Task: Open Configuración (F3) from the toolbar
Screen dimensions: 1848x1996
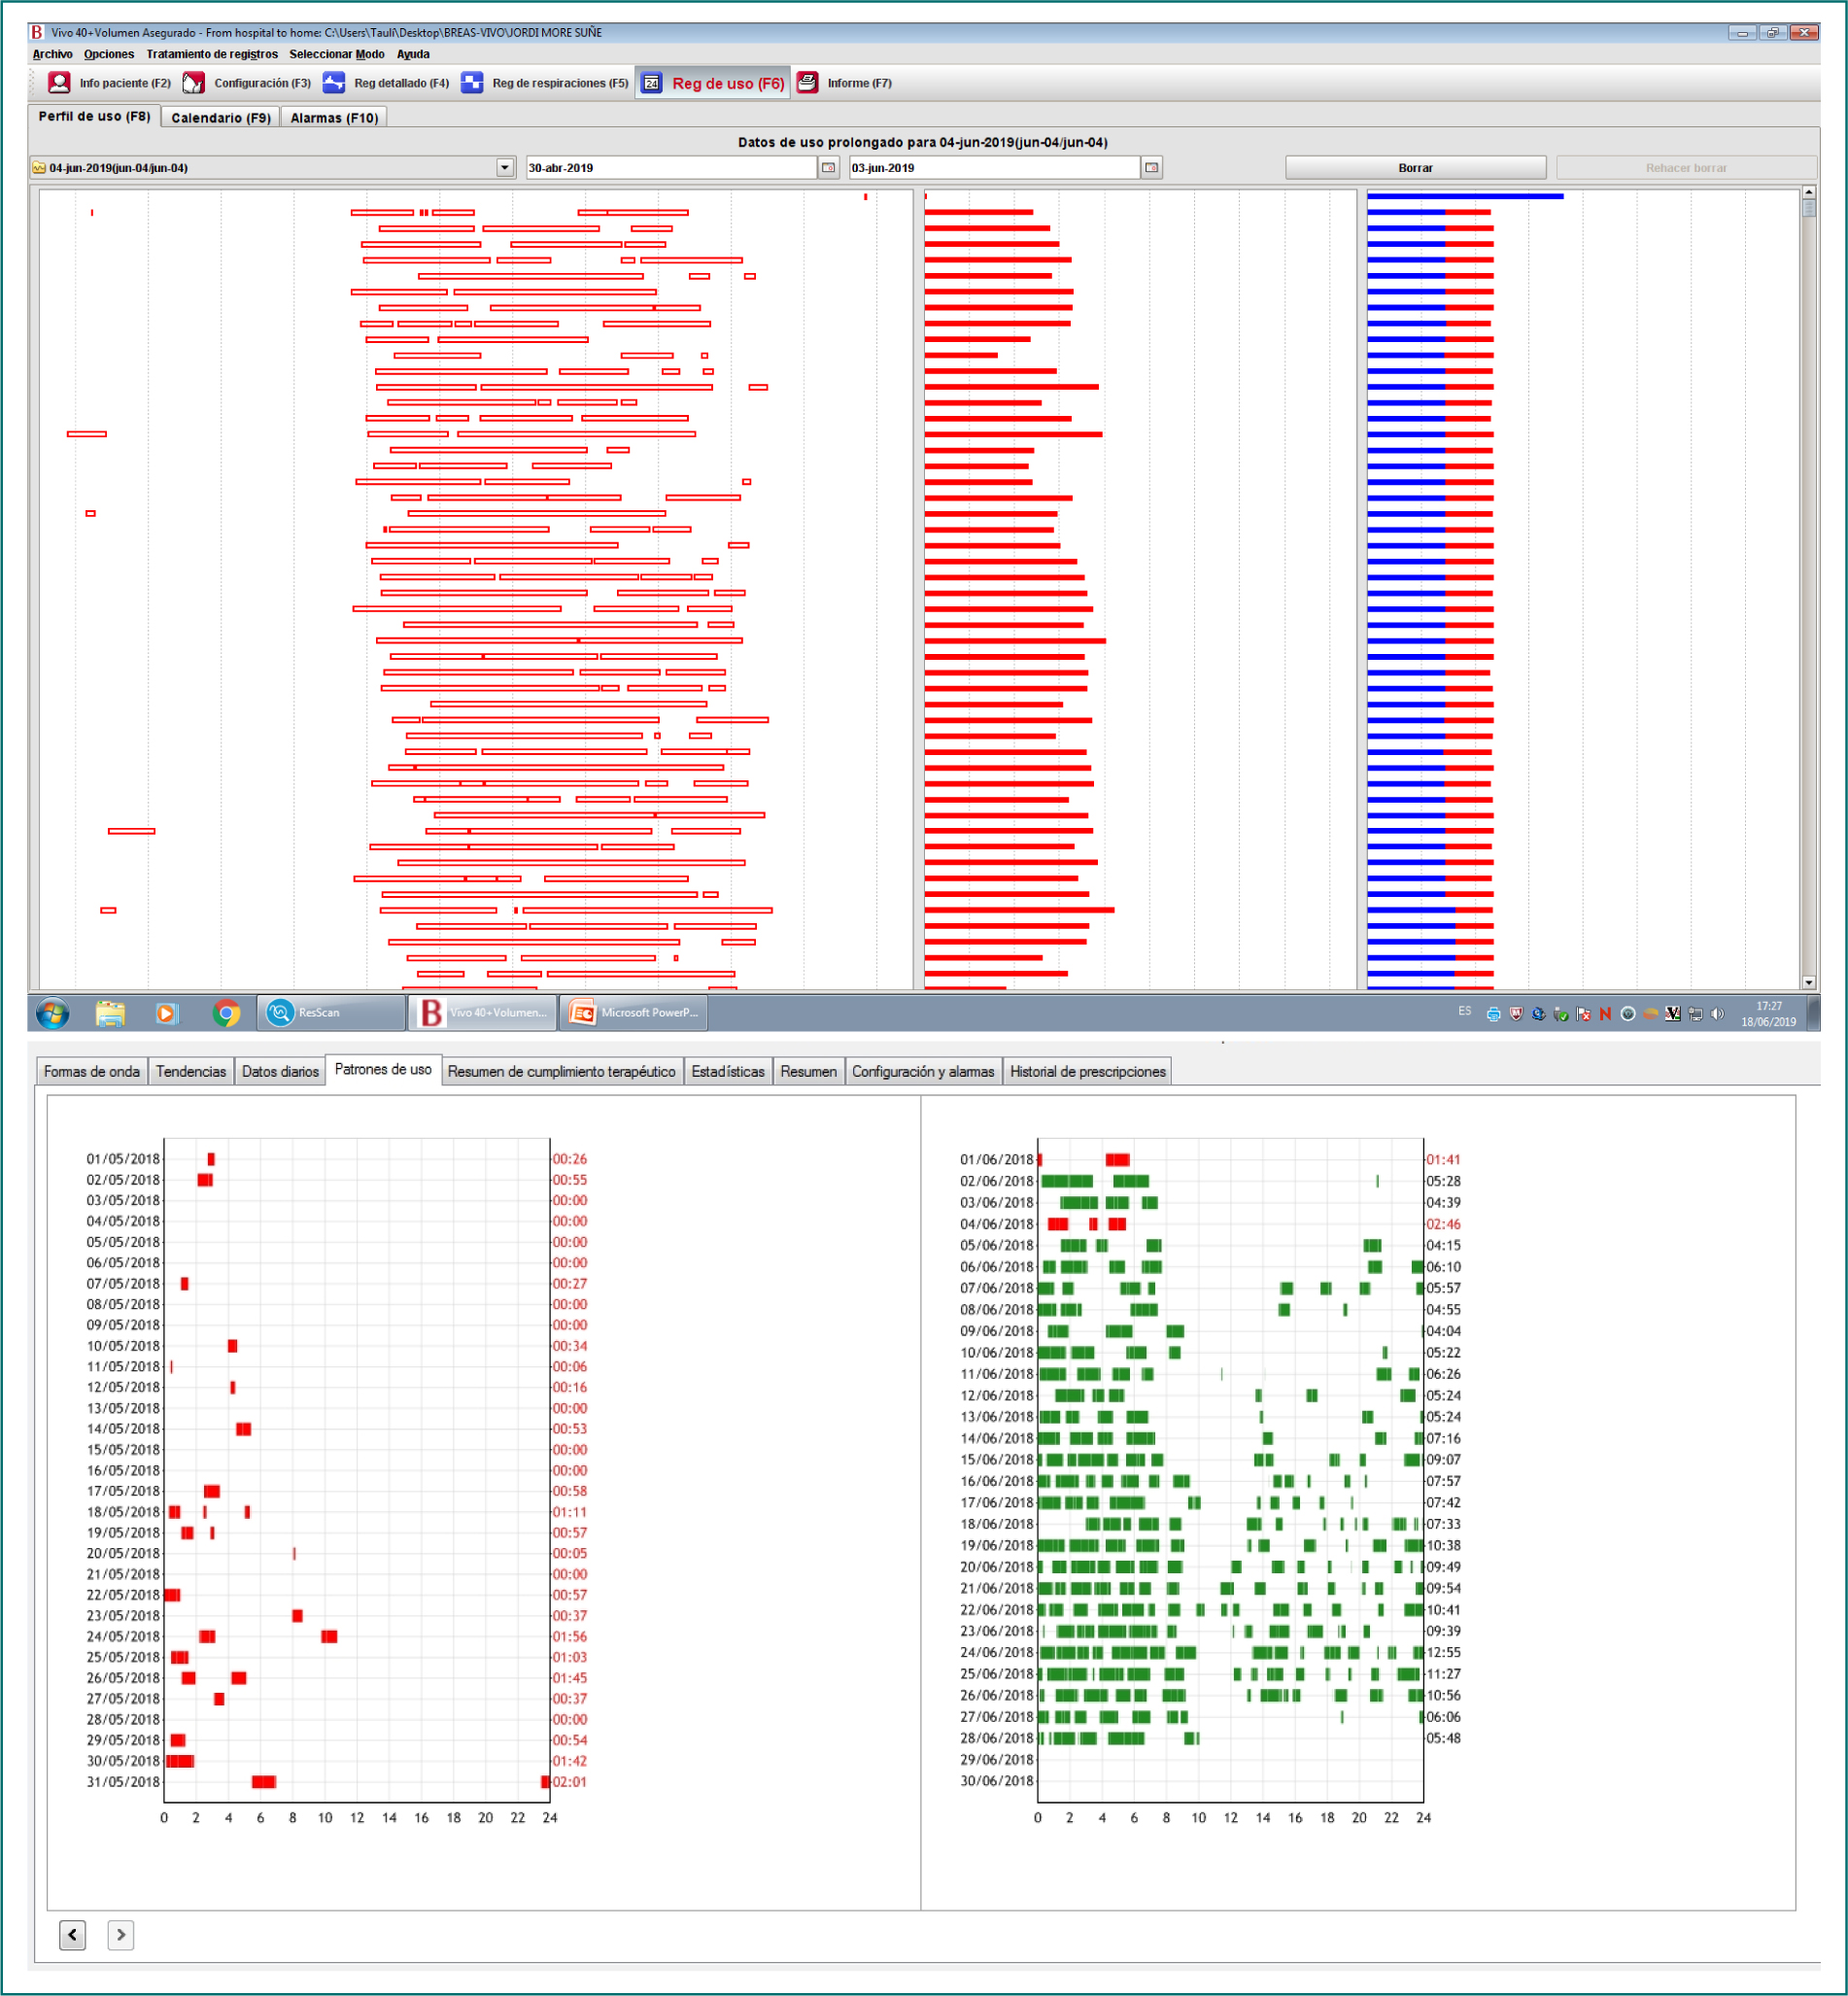Action: click(x=247, y=83)
